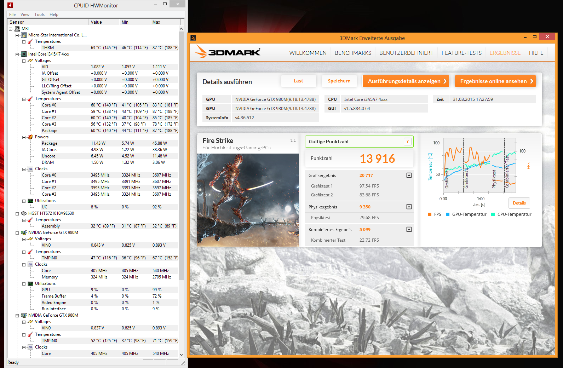Click the Value column header
Screen dimensions: 563x368
[x=104, y=22]
